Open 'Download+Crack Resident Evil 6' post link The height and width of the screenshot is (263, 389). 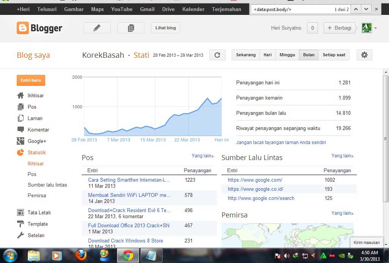point(130,210)
